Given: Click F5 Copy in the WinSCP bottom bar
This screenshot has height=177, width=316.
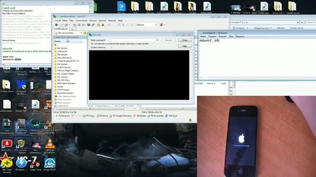Looking at the screenshot, I should 88,116.
